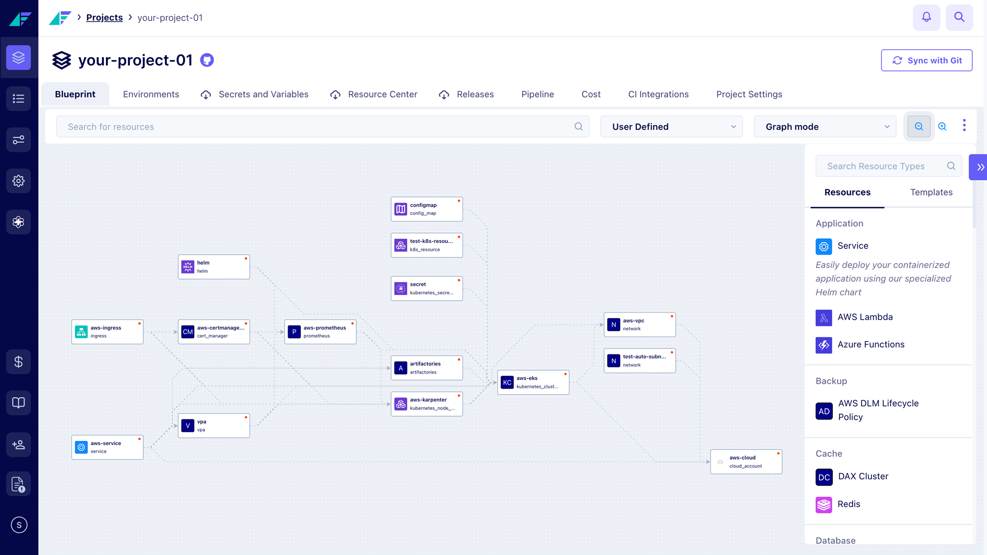Collapse the resources side panel
Image resolution: width=987 pixels, height=555 pixels.
click(980, 167)
